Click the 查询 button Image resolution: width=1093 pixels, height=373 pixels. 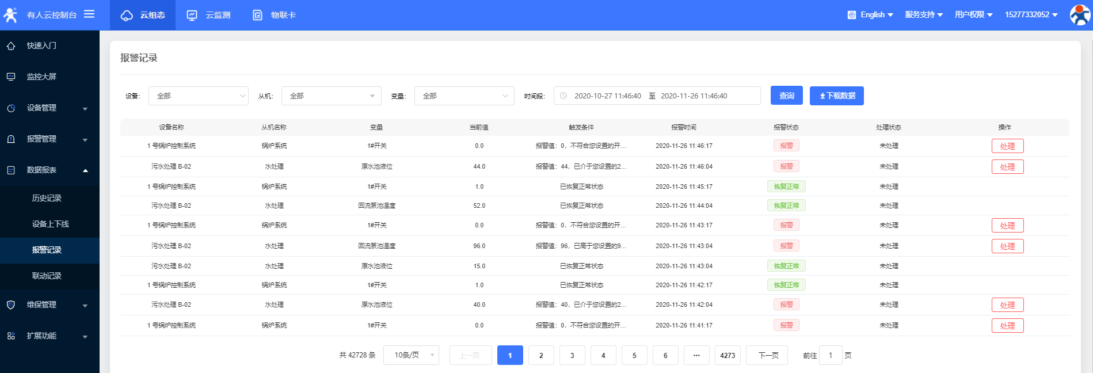(x=787, y=96)
